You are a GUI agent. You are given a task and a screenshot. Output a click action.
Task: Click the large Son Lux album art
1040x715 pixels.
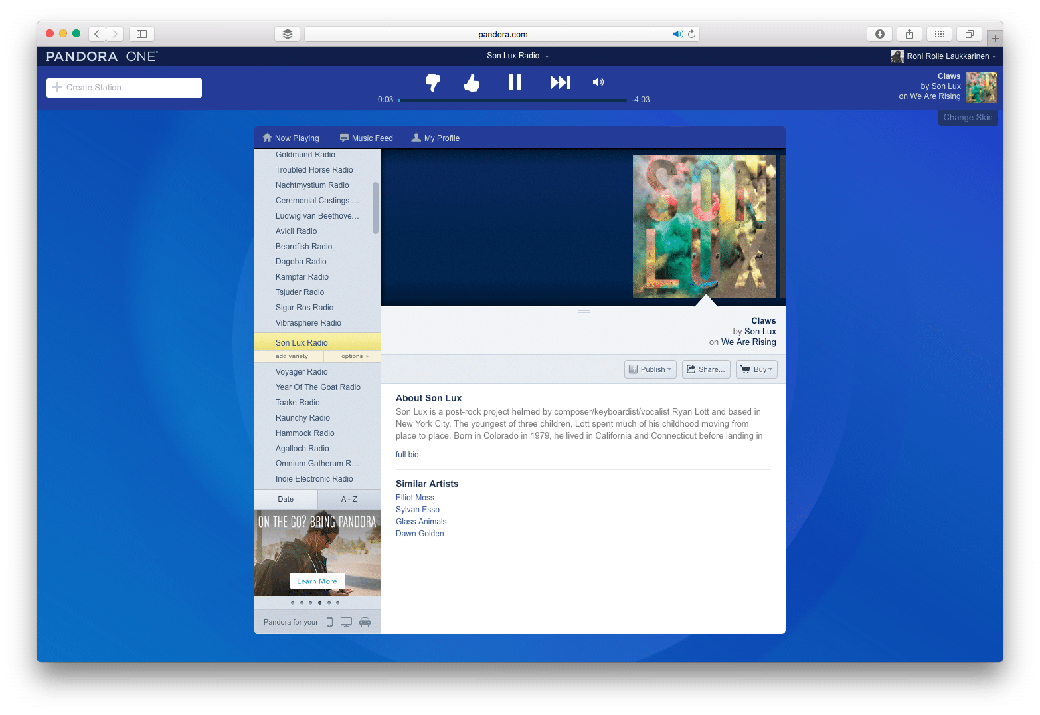[704, 226]
